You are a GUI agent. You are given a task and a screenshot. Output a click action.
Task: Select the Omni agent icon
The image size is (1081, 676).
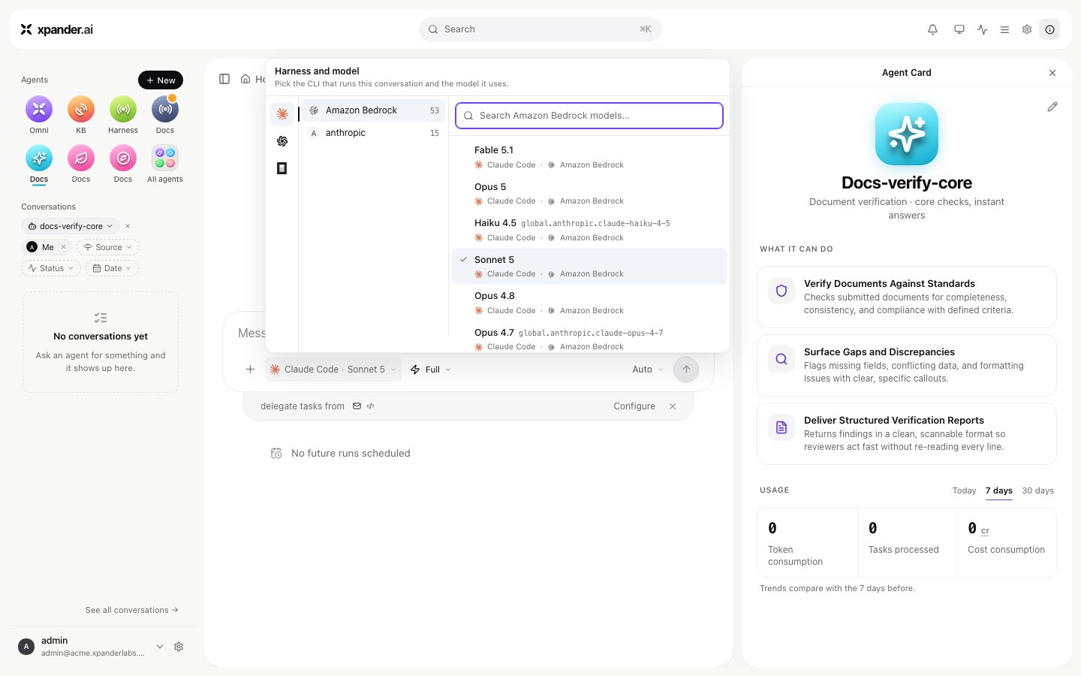39,110
